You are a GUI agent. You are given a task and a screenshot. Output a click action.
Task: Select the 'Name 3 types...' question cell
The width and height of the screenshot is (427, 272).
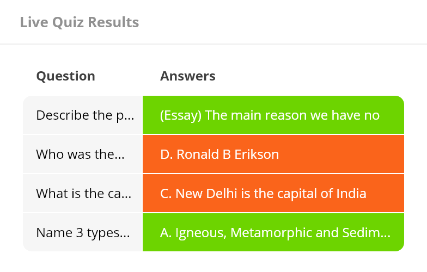pyautogui.click(x=83, y=232)
